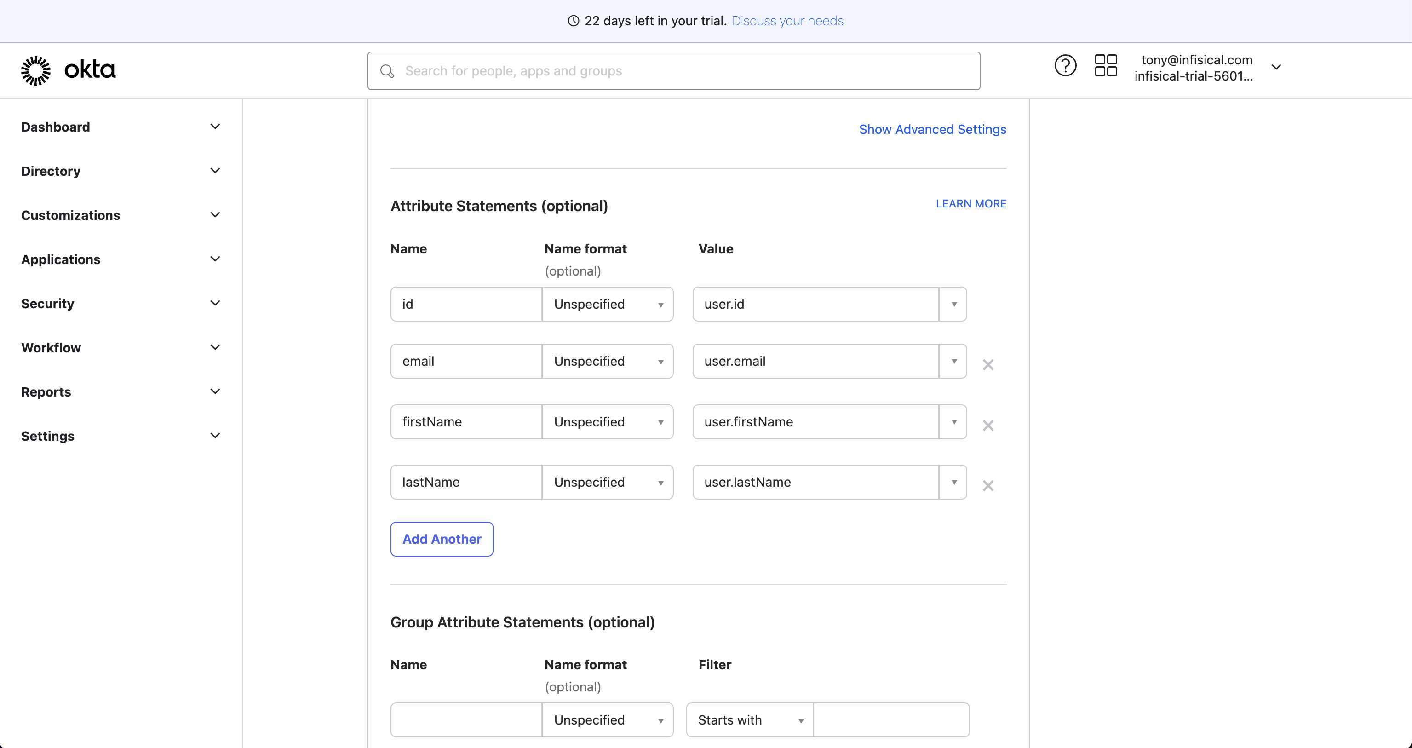The height and width of the screenshot is (748, 1412).
Task: Open name format dropdown for firstName
Action: coord(608,422)
